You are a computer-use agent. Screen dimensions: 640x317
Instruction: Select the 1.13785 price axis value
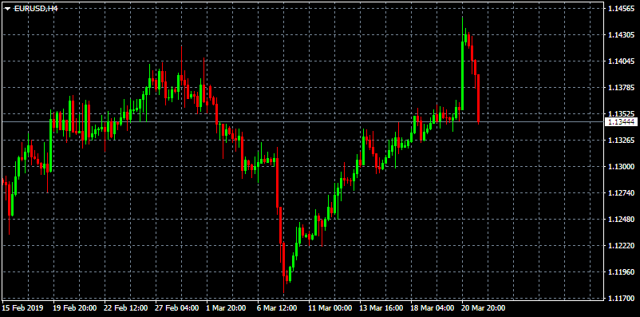(621, 87)
